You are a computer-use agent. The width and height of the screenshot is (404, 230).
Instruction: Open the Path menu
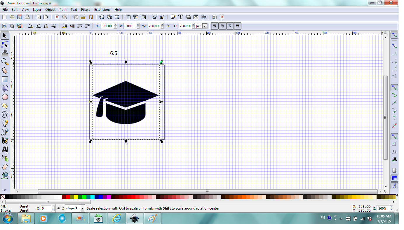coord(63,10)
